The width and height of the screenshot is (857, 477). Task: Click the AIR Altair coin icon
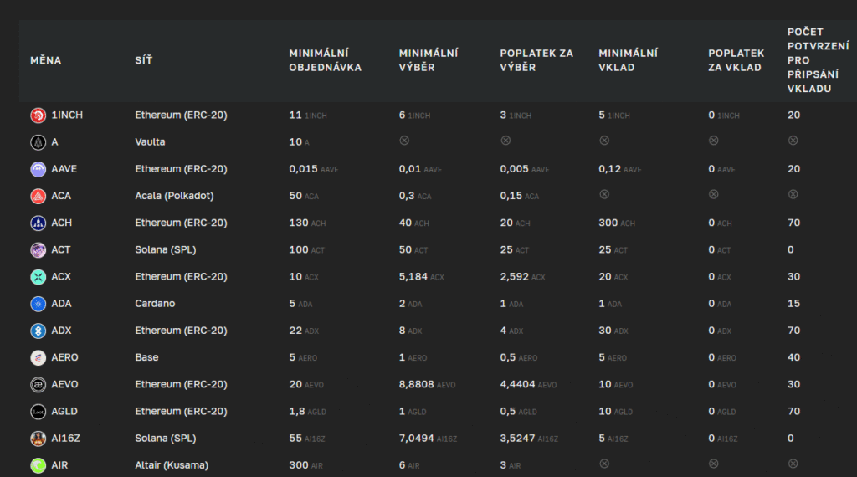38,465
